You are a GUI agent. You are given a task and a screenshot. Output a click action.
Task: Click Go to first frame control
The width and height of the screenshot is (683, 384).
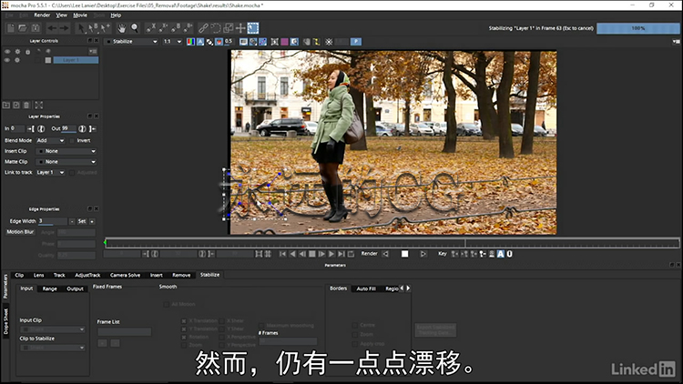click(282, 254)
